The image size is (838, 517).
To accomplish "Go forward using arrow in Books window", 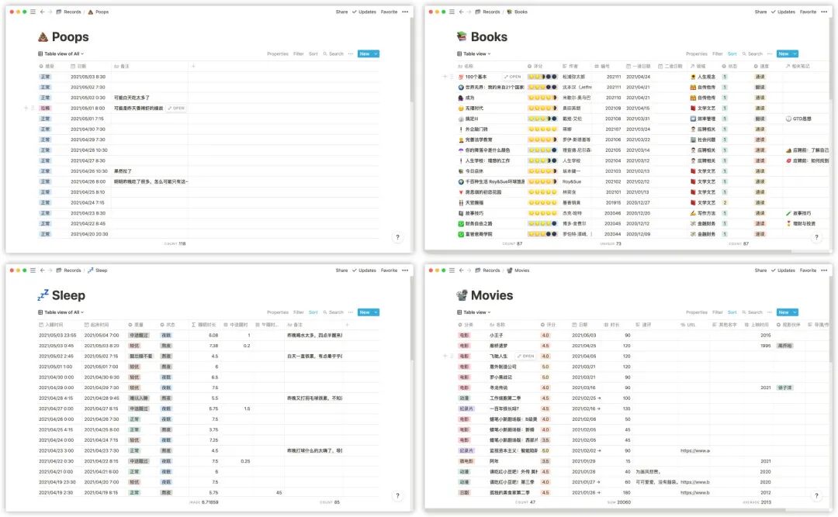I will (x=469, y=12).
